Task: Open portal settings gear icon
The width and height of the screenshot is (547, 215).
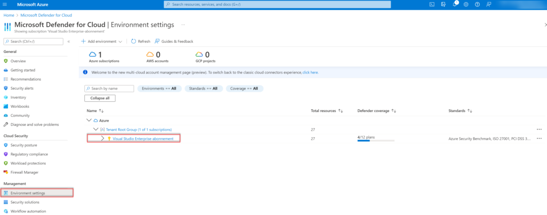Action: tap(466, 4)
